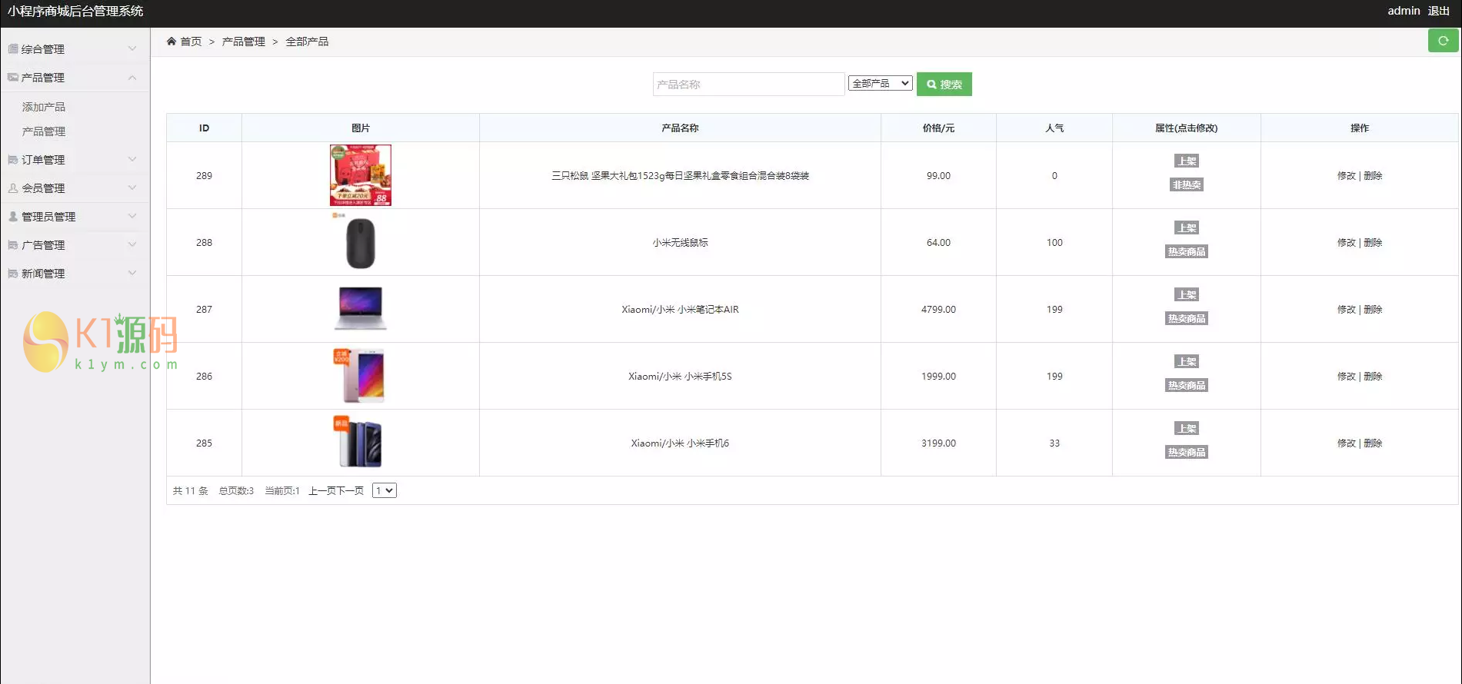The height and width of the screenshot is (684, 1462).
Task: Toggle 热卖商品 tag for 小米无线鼠标
Action: point(1187,252)
